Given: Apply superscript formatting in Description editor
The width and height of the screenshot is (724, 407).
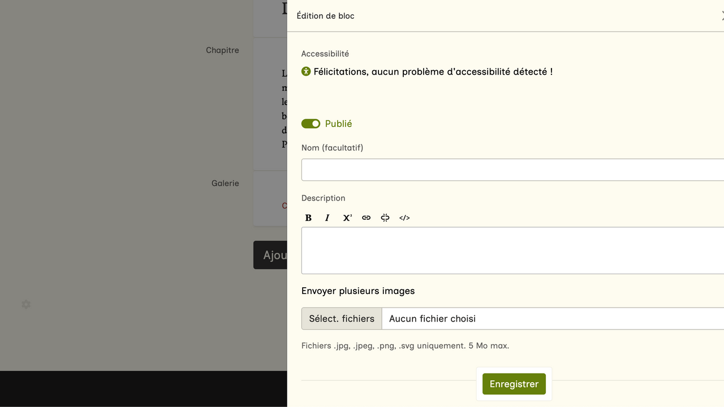Looking at the screenshot, I should click(347, 218).
